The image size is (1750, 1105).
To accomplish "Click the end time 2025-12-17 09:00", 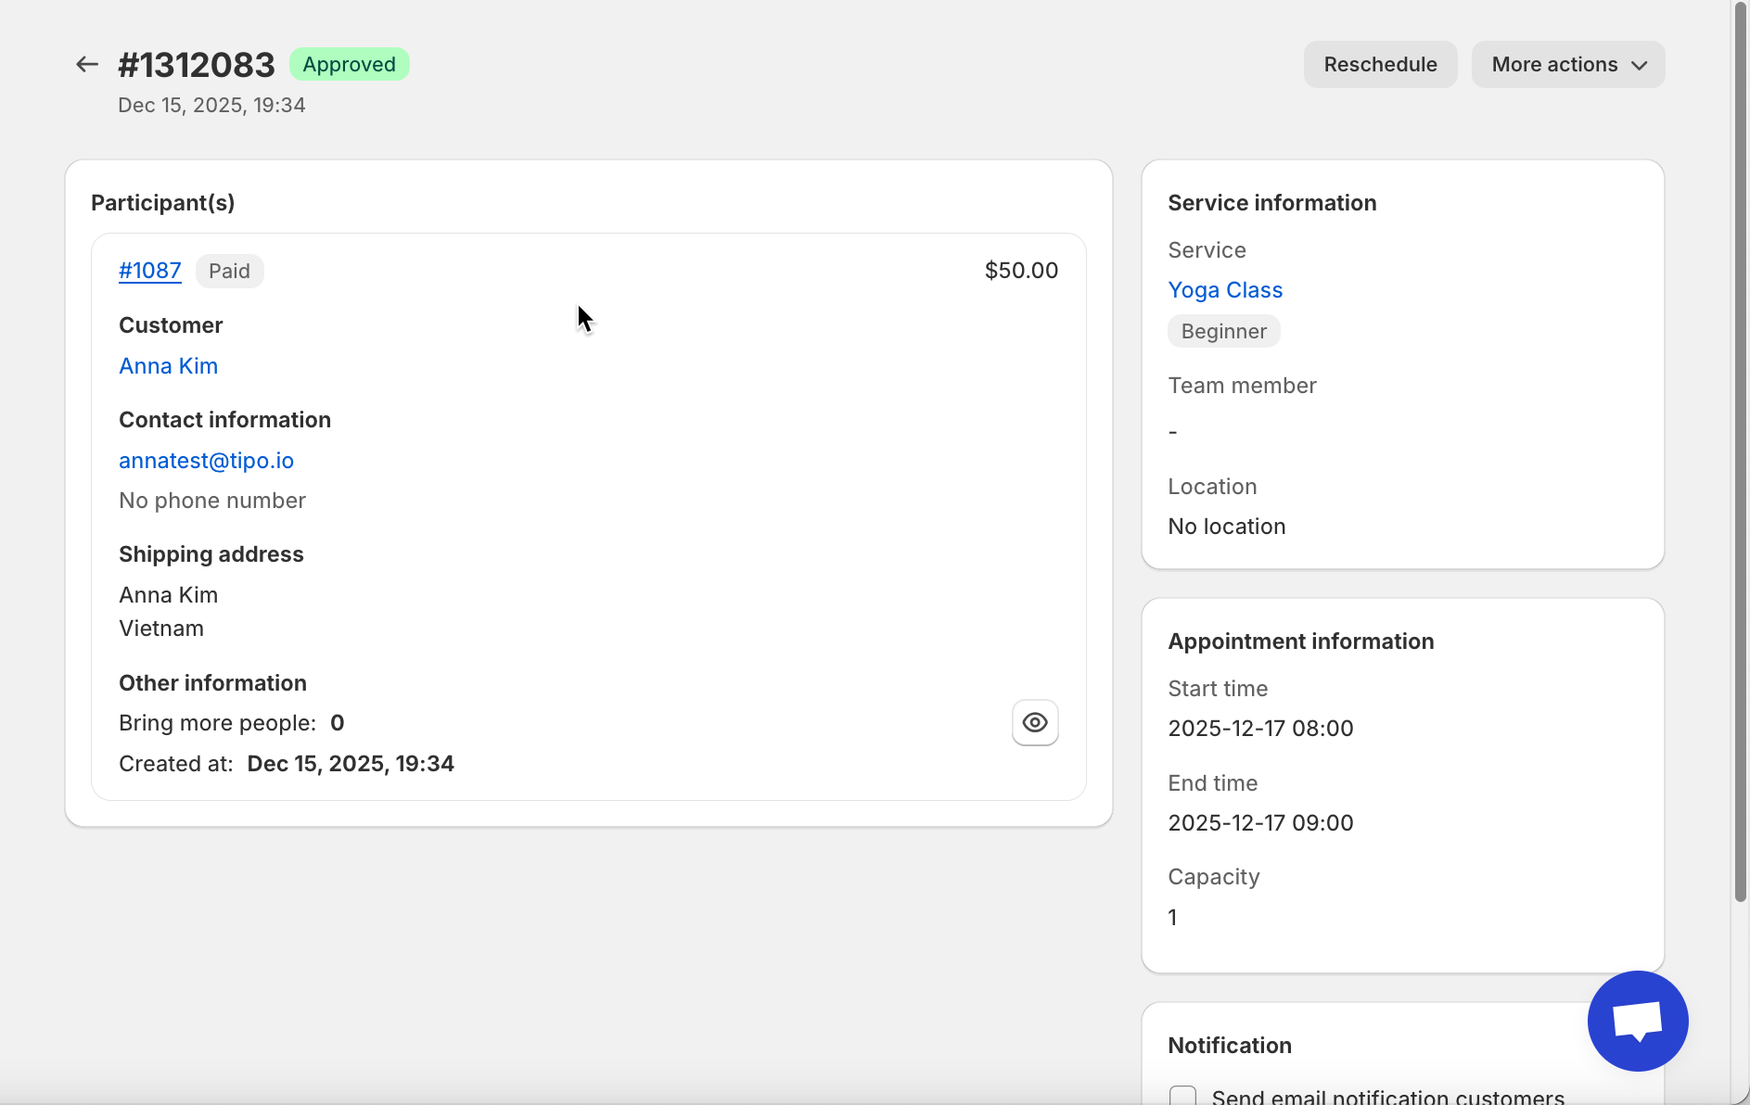I will click(x=1260, y=823).
